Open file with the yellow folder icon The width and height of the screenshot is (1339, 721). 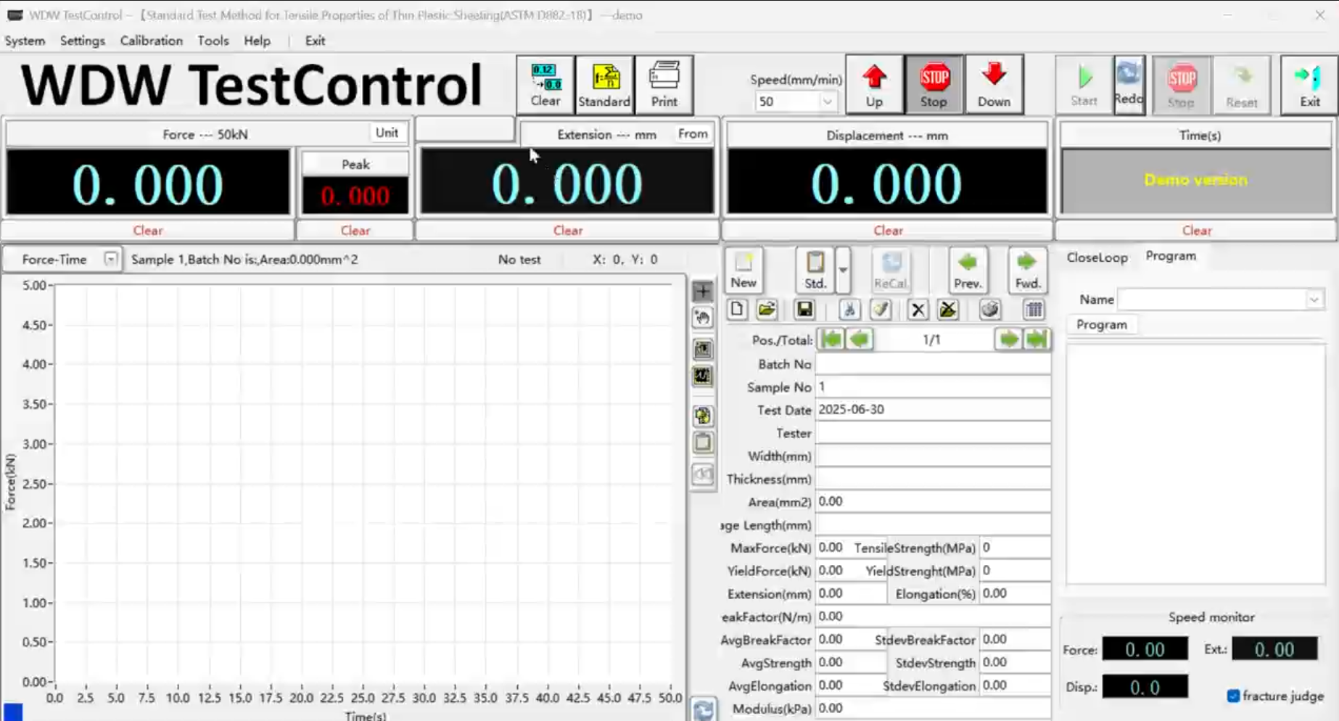pos(767,310)
